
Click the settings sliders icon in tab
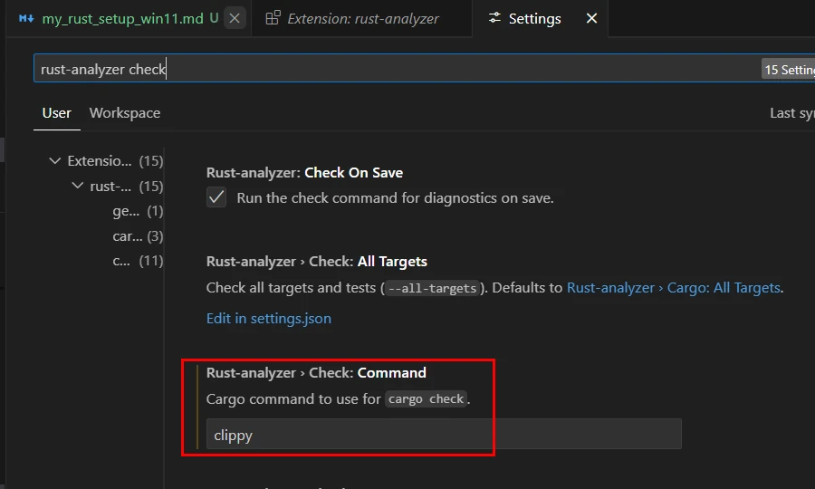click(494, 18)
